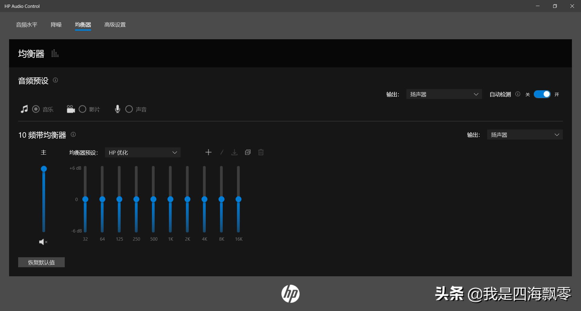Screen dimensions: 581x311
Task: Select the 音乐 preset radio button
Action: [x=36, y=109]
